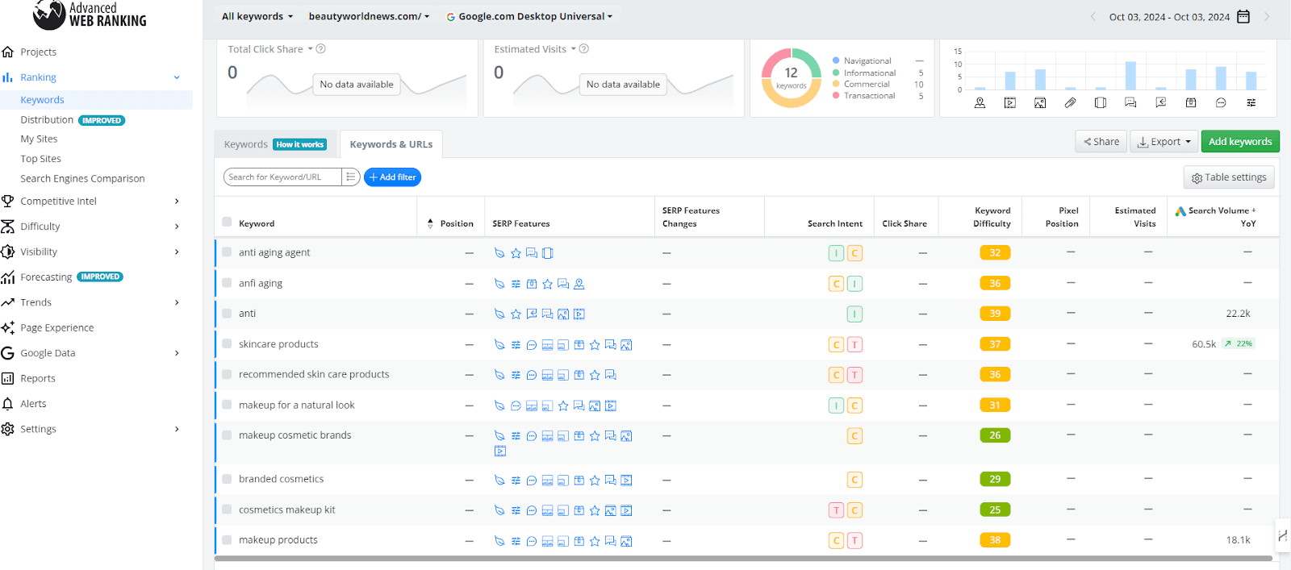Switch to the Keywords & URLs tab
Viewport: 1291px width, 570px height.
click(391, 144)
